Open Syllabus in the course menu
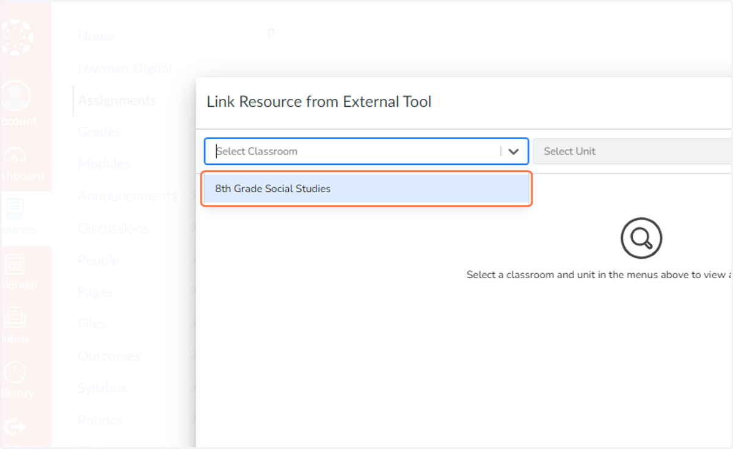Image resolution: width=733 pixels, height=449 pixels. pyautogui.click(x=102, y=388)
